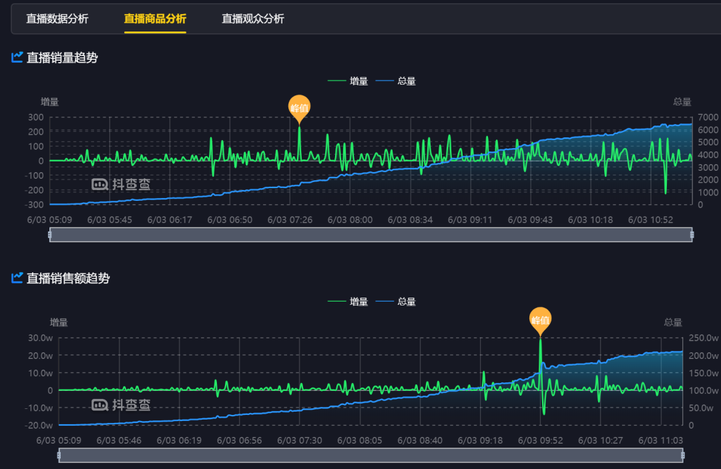Screen dimensions: 721x469
Task: Click the time range bar under 直播销量趋势
Action: (x=371, y=234)
